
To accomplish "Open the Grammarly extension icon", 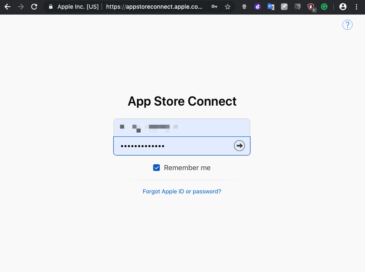I will coord(324,7).
